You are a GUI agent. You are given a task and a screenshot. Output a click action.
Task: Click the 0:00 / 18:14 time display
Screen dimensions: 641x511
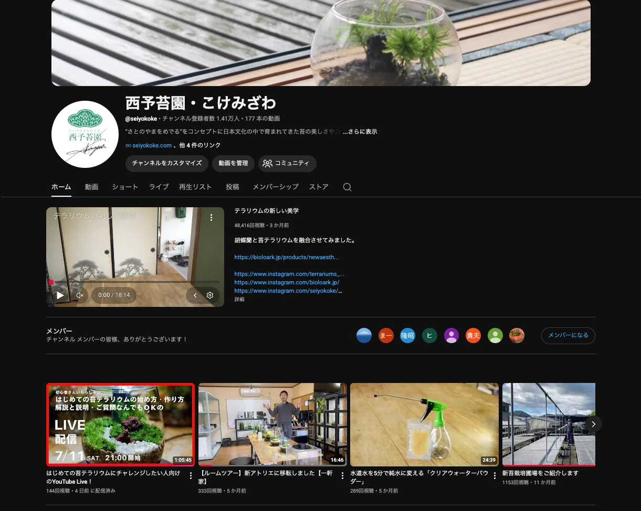coord(114,295)
